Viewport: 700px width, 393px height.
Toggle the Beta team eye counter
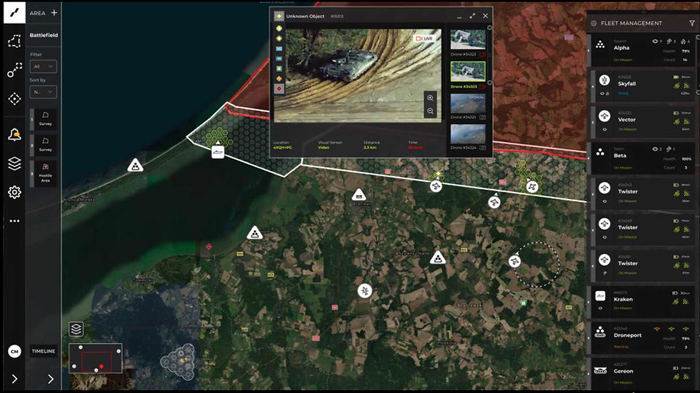coord(656,149)
